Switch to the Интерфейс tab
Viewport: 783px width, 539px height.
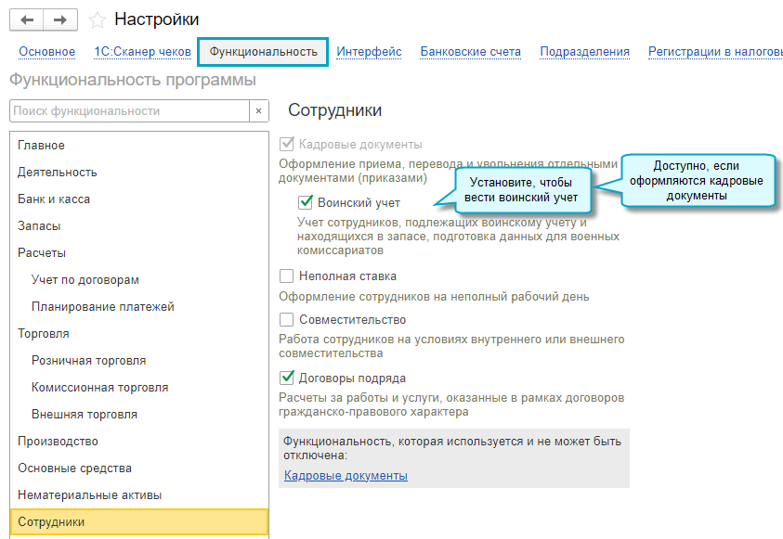click(x=369, y=52)
